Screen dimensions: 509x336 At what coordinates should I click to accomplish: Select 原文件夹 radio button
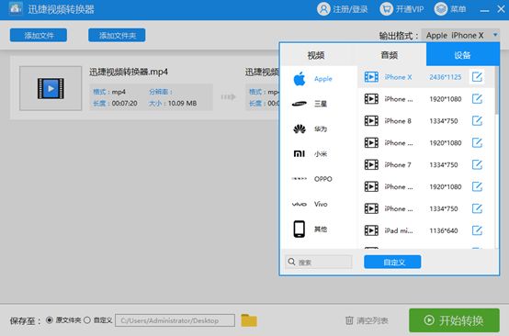coord(50,320)
